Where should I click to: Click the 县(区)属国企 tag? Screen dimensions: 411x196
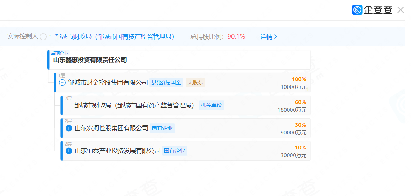(166, 83)
